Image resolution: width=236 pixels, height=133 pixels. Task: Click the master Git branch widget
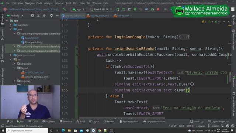click(x=214, y=126)
